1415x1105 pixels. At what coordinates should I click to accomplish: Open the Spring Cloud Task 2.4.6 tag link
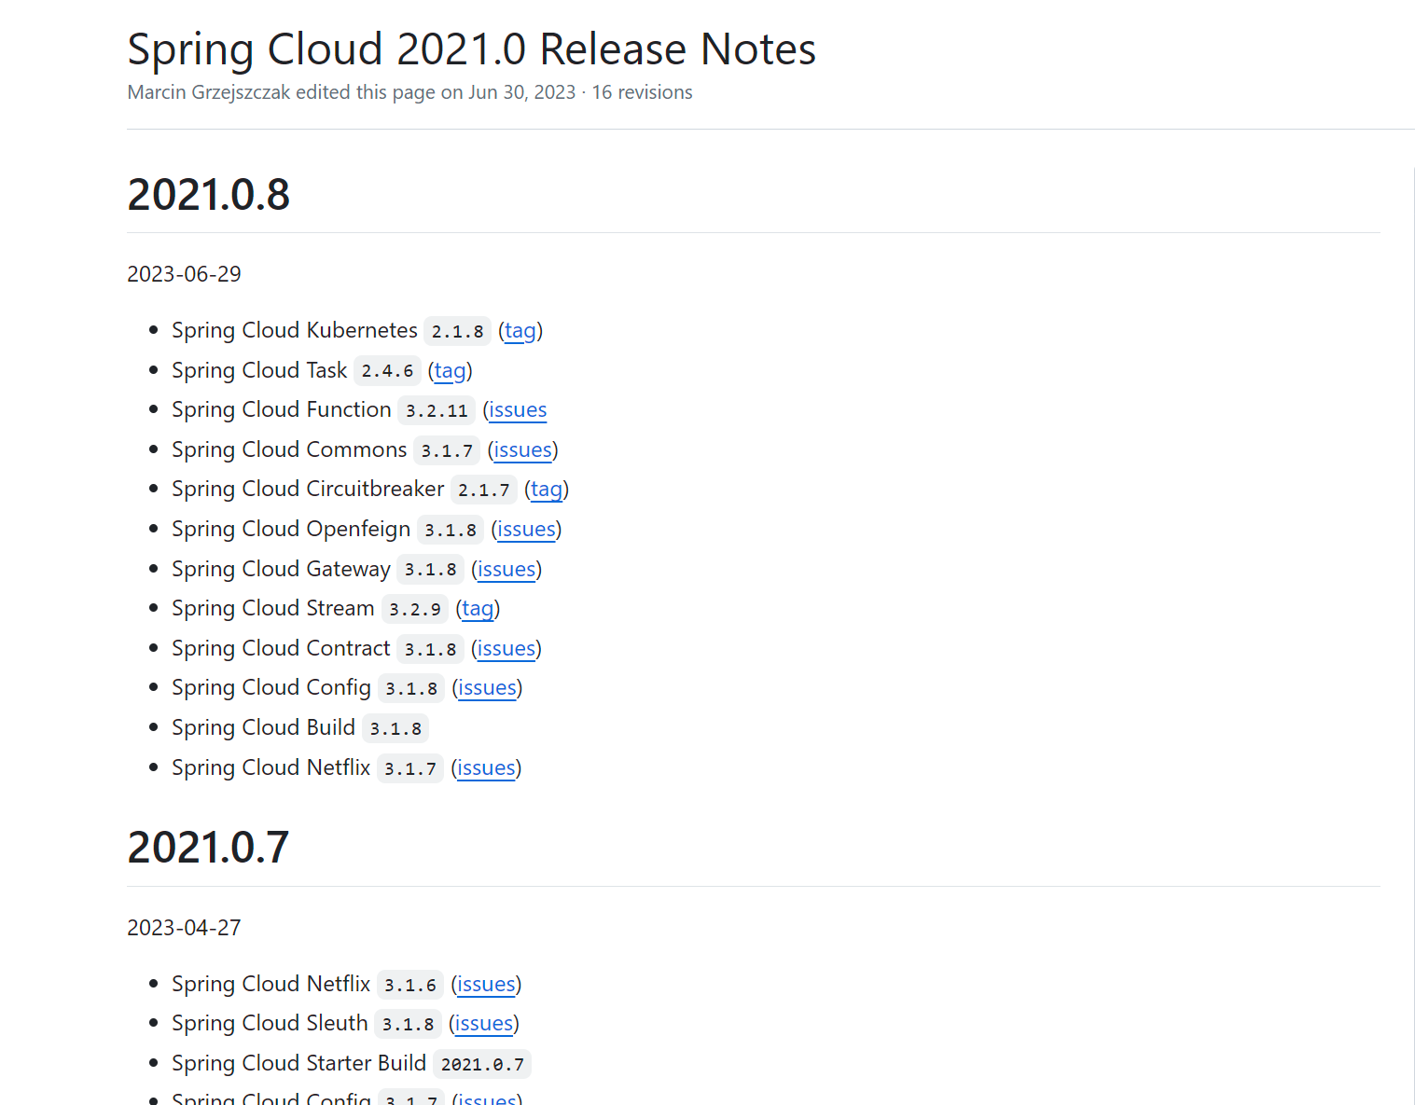tap(451, 371)
